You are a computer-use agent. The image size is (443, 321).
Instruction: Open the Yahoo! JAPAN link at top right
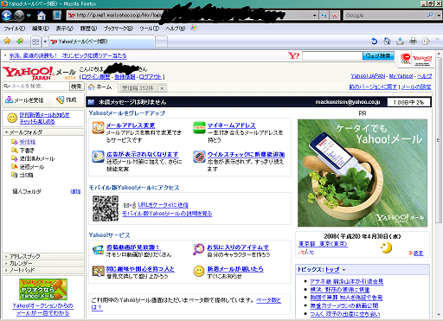[368, 76]
